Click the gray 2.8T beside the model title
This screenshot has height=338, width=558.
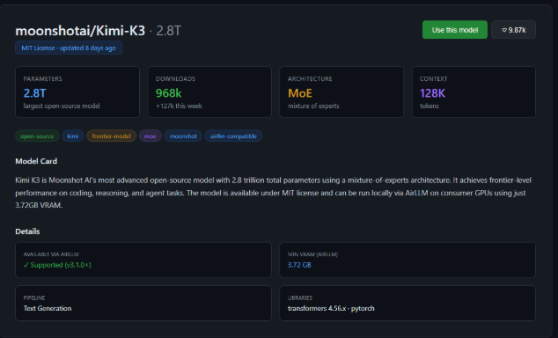169,31
